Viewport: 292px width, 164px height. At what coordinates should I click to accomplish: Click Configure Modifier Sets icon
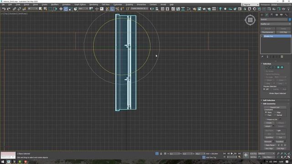pyautogui.click(x=282, y=56)
